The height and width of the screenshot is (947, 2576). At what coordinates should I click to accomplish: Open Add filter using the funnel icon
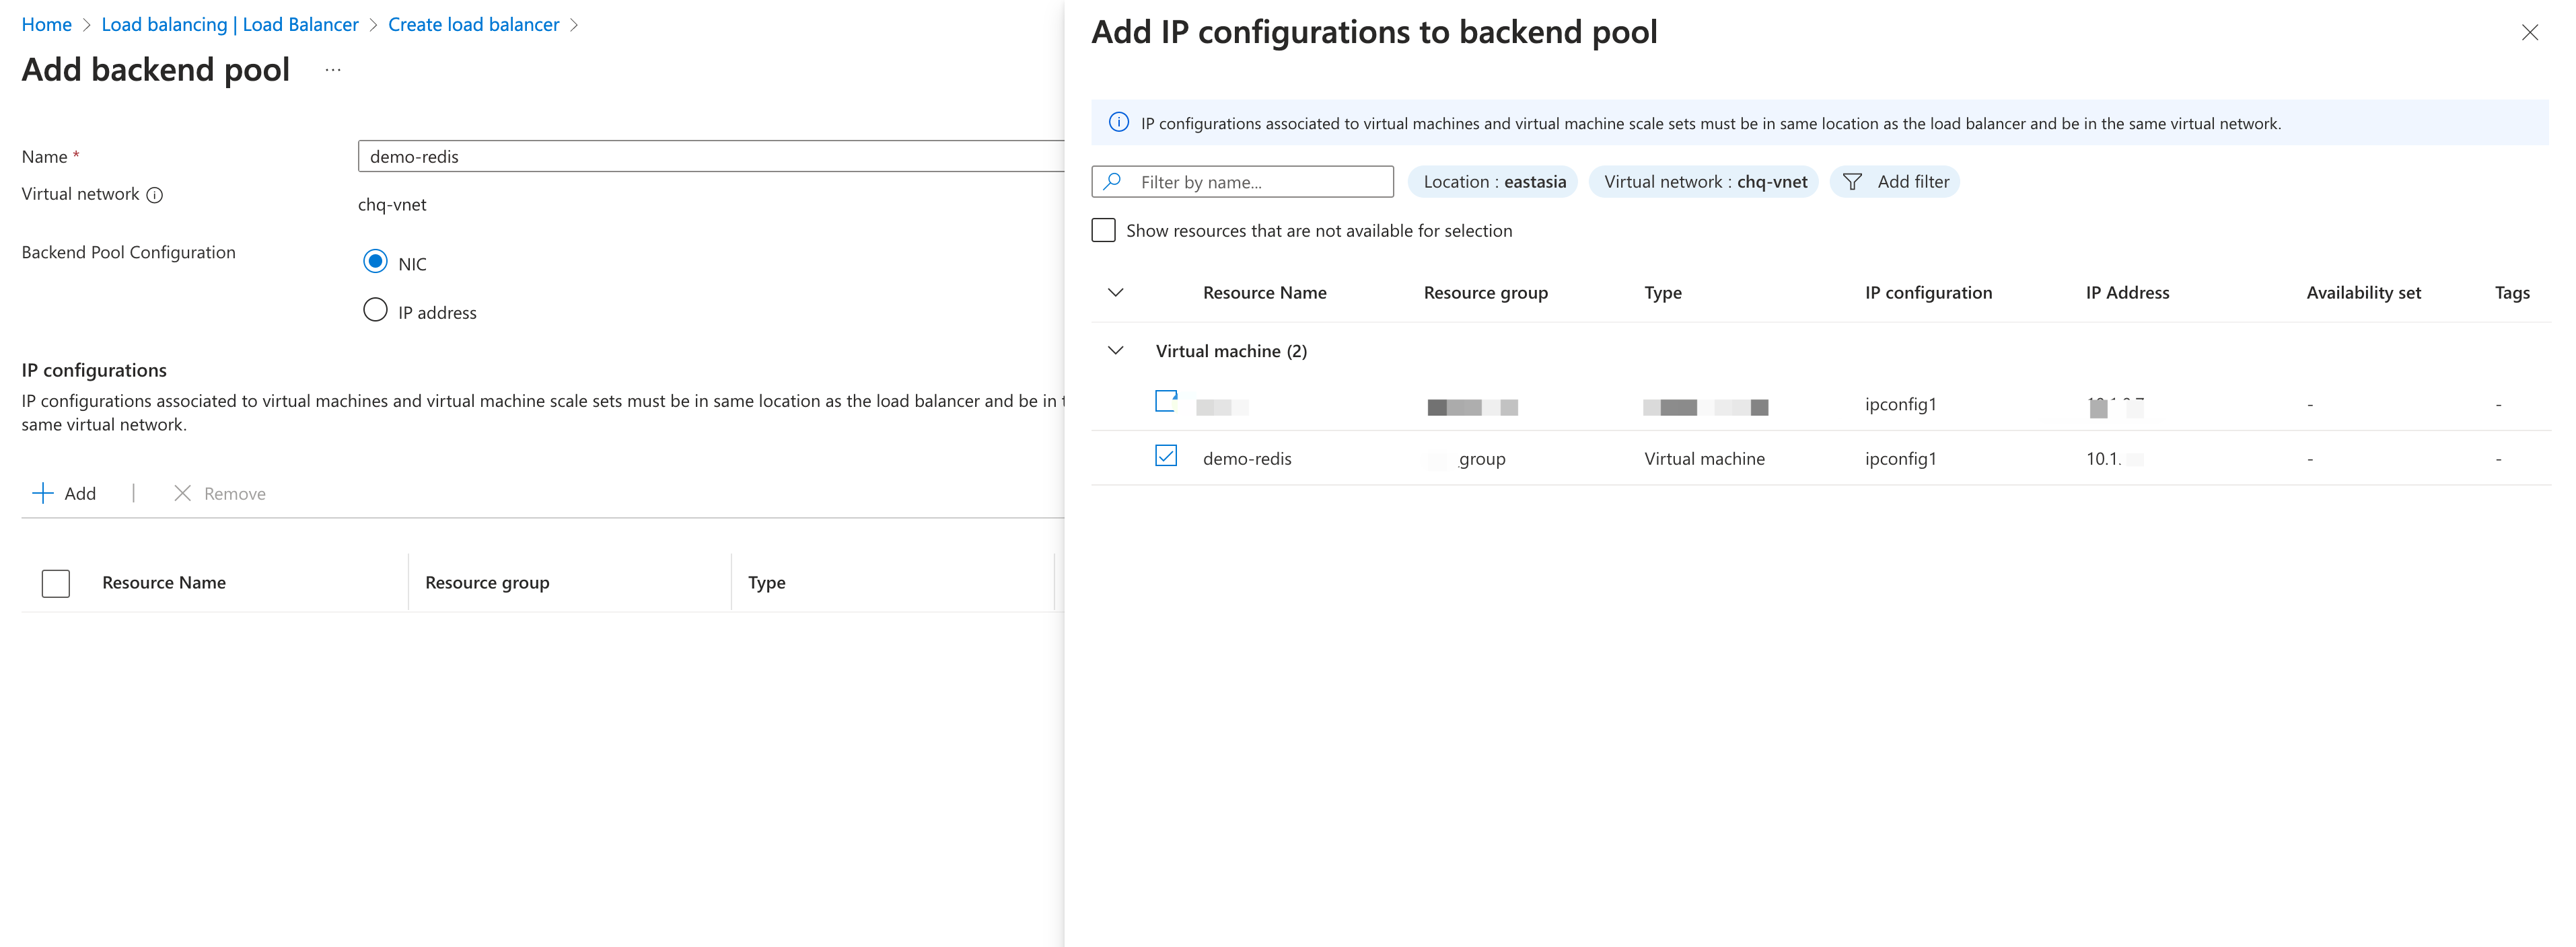coord(1854,181)
